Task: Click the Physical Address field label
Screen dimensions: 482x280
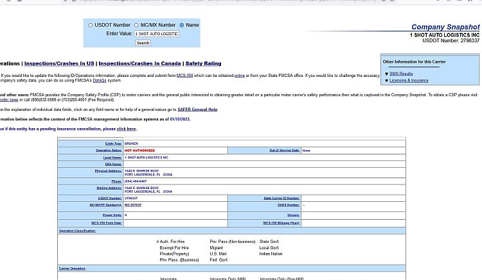Action: point(108,171)
